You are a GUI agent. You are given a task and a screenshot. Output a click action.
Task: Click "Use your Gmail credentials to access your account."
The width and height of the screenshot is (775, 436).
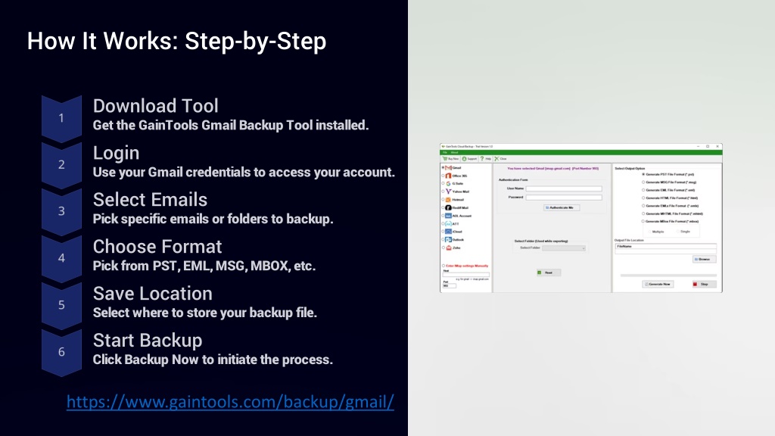click(244, 173)
